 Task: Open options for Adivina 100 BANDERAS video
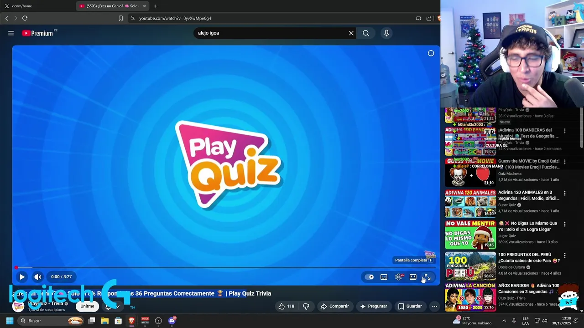point(565,131)
